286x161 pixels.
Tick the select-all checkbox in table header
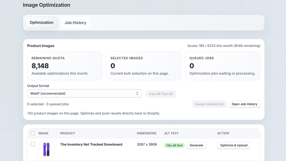[x=33, y=133]
